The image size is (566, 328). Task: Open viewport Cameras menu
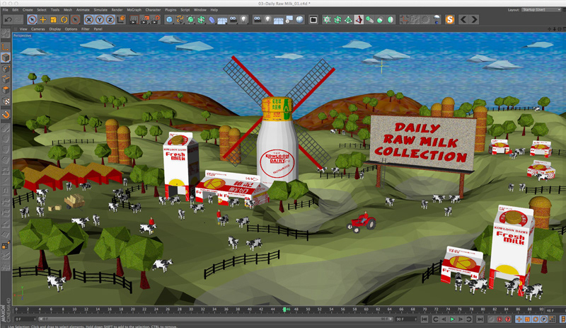tap(38, 29)
